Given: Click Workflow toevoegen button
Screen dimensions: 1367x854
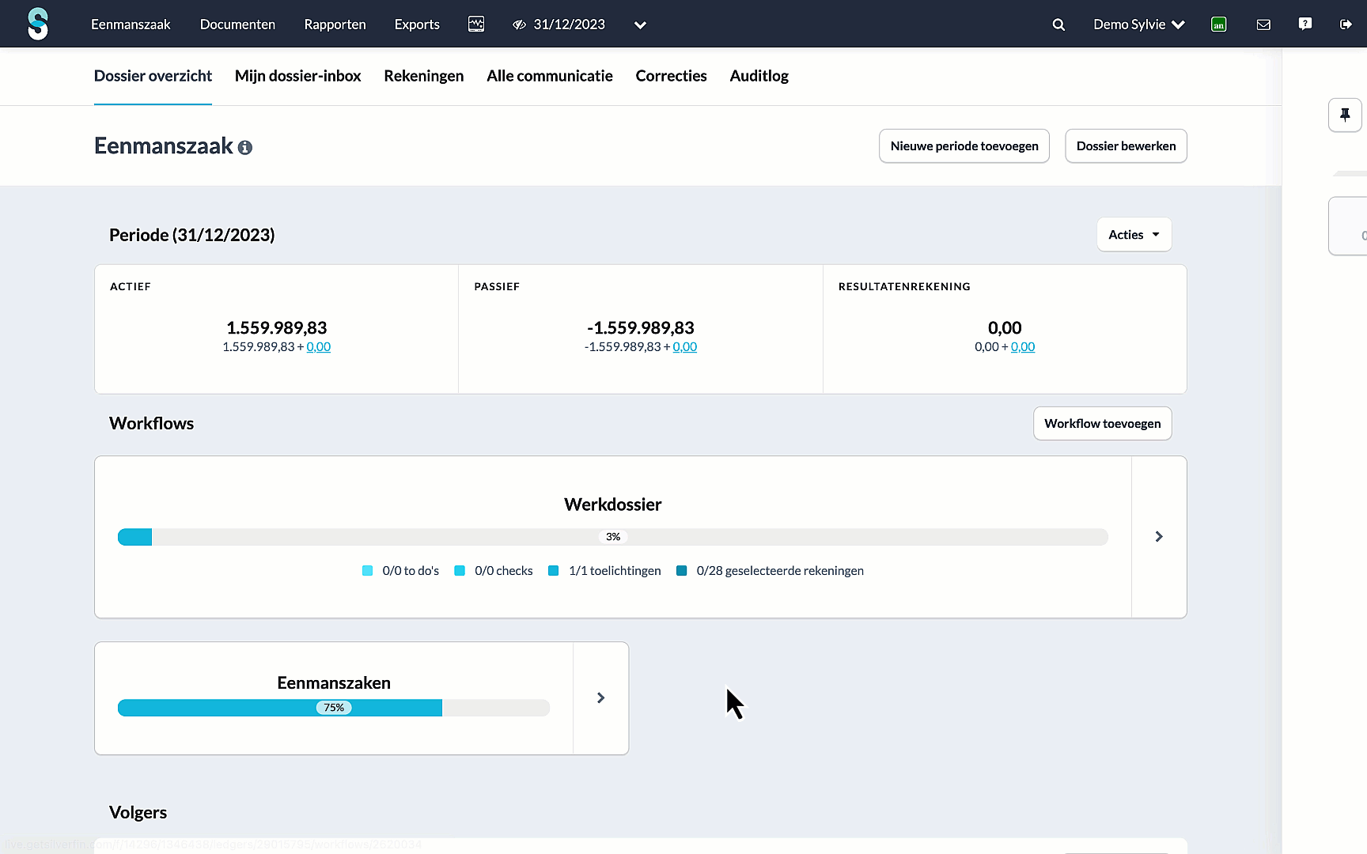Looking at the screenshot, I should tap(1102, 424).
